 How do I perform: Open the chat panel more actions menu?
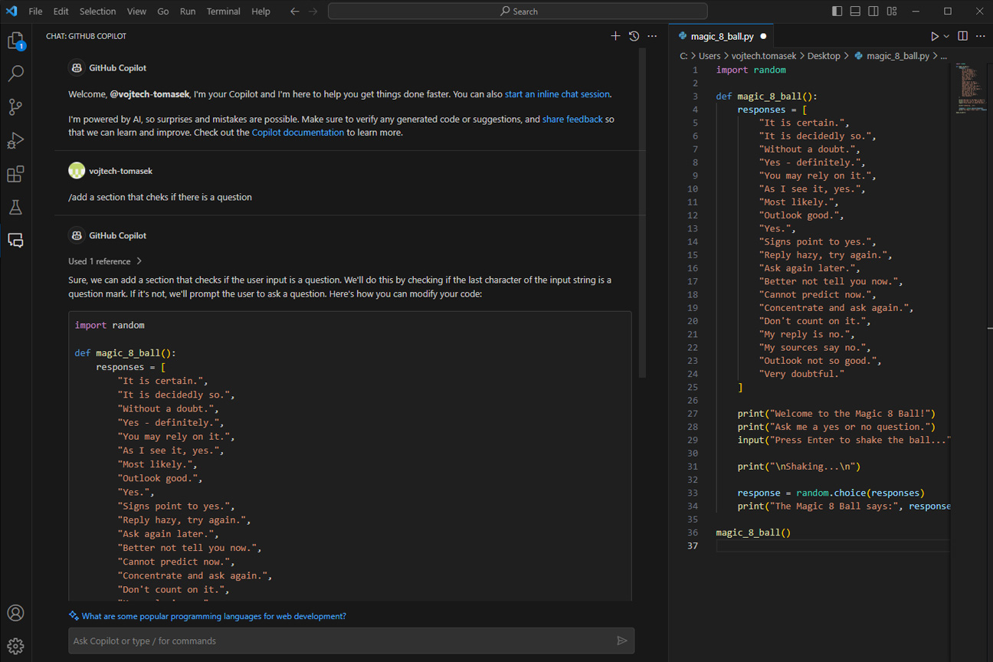coord(652,36)
